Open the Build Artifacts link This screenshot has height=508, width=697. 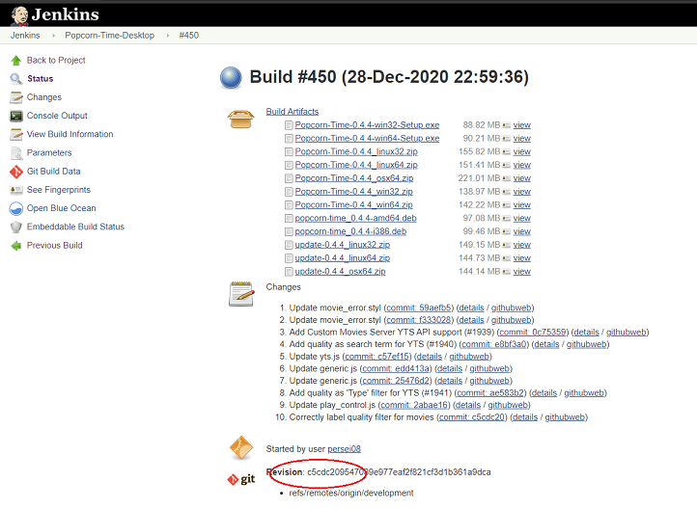tap(293, 112)
